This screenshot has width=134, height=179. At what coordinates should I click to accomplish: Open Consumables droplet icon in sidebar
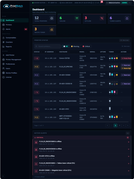[x=4, y=38]
